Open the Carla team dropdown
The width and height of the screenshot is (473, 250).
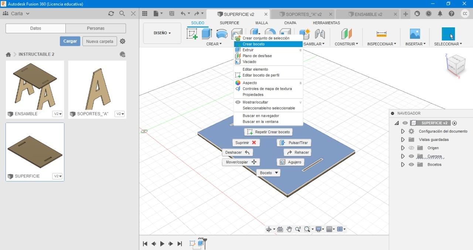[x=16, y=14]
